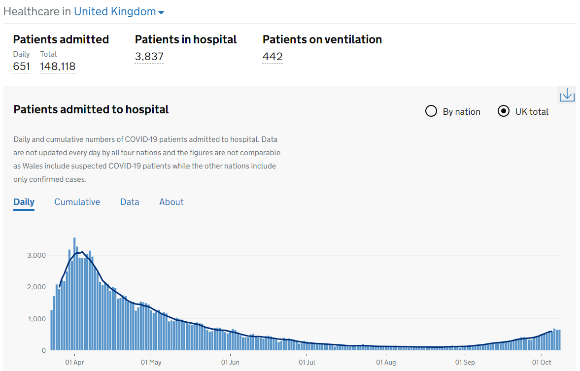The height and width of the screenshot is (371, 580).
Task: Select the UK total radio button
Action: click(x=503, y=111)
